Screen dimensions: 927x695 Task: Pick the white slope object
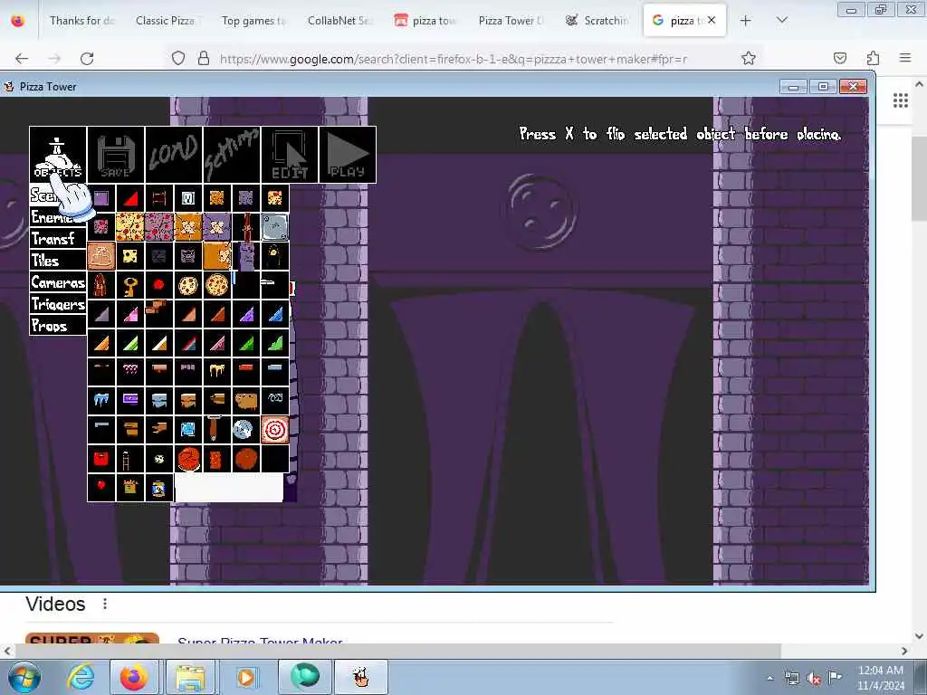point(159,343)
